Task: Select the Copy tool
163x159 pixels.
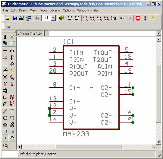Action: coord(12,51)
